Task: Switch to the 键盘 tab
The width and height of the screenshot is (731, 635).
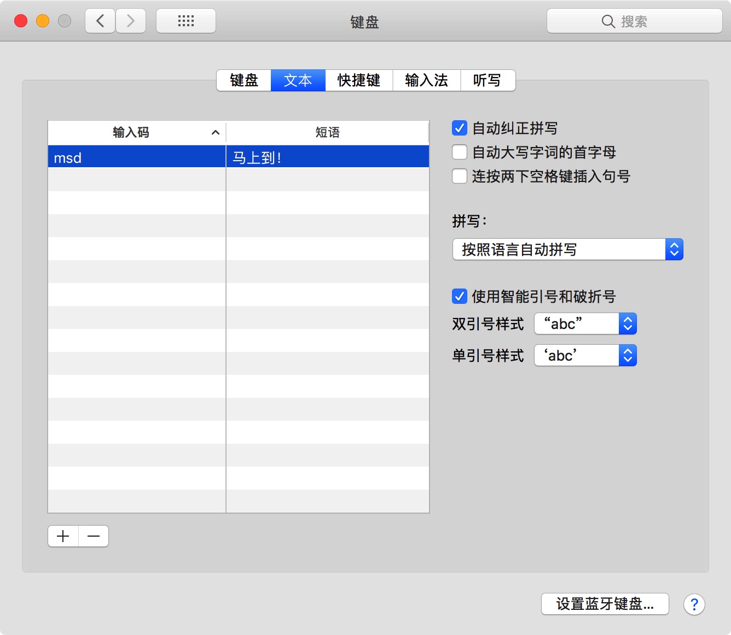Action: pos(244,80)
